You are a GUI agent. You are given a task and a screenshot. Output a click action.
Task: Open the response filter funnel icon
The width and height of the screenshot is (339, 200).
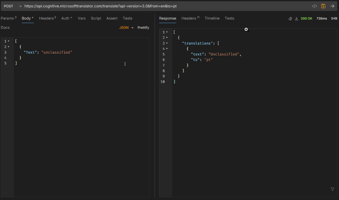333,189
